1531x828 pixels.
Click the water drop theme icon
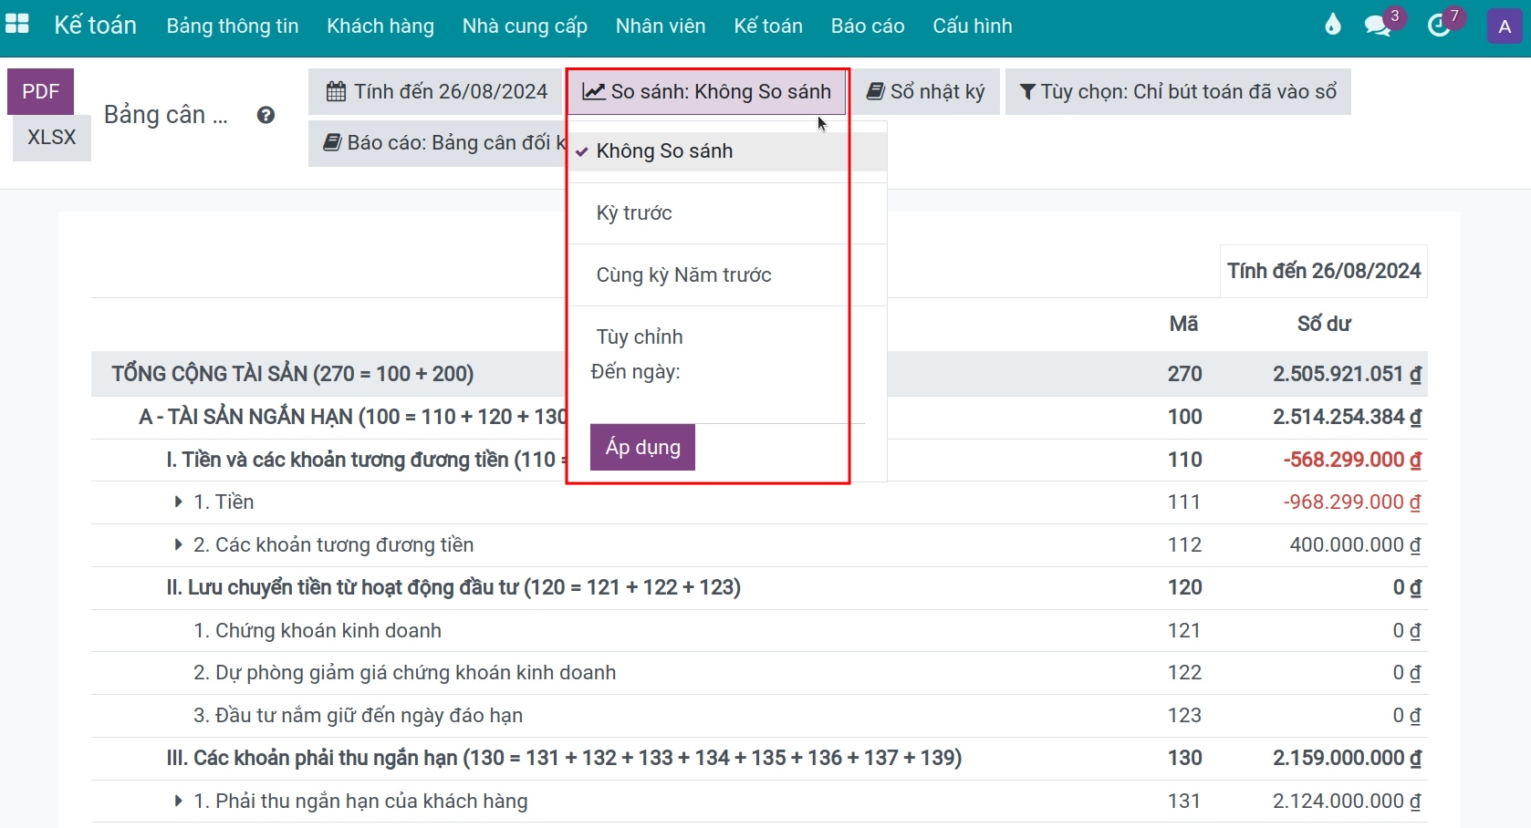click(x=1333, y=26)
